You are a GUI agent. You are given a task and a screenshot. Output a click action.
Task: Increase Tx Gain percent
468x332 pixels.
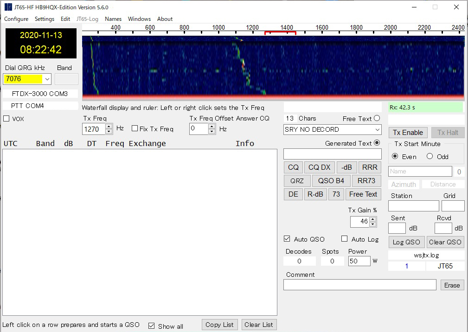[373, 219]
